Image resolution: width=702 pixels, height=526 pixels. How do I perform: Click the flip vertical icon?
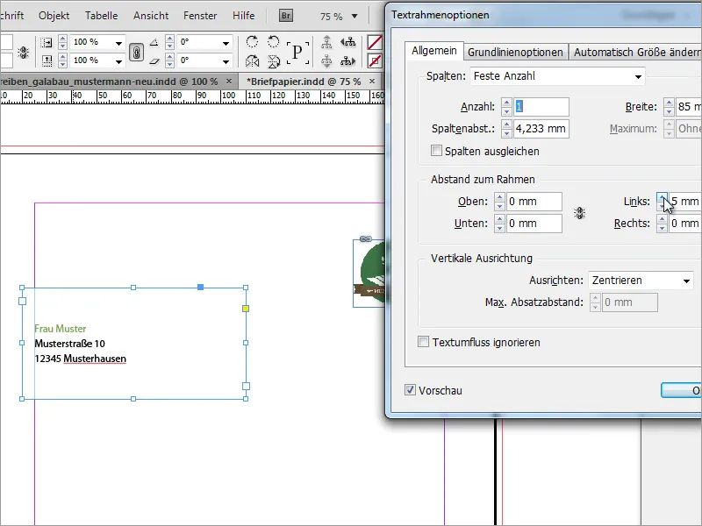pyautogui.click(x=274, y=61)
